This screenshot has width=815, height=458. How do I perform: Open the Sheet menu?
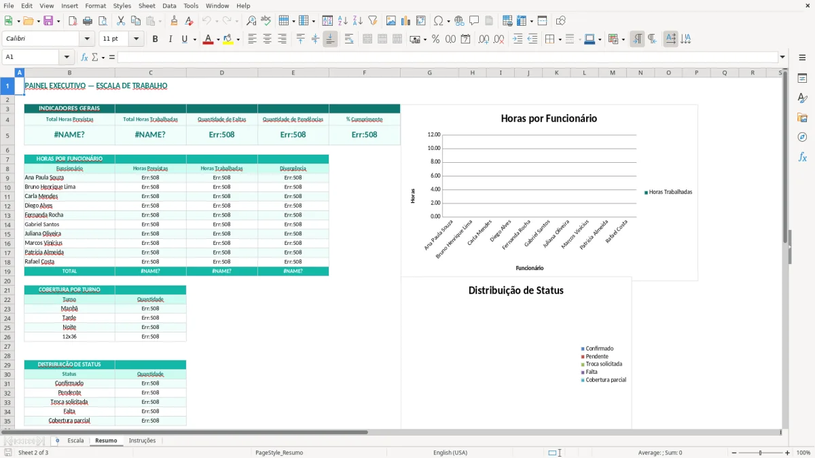click(147, 5)
